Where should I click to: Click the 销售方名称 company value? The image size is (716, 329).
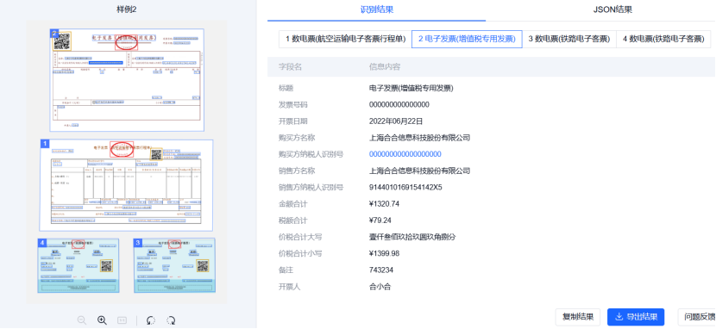pyautogui.click(x=419, y=171)
